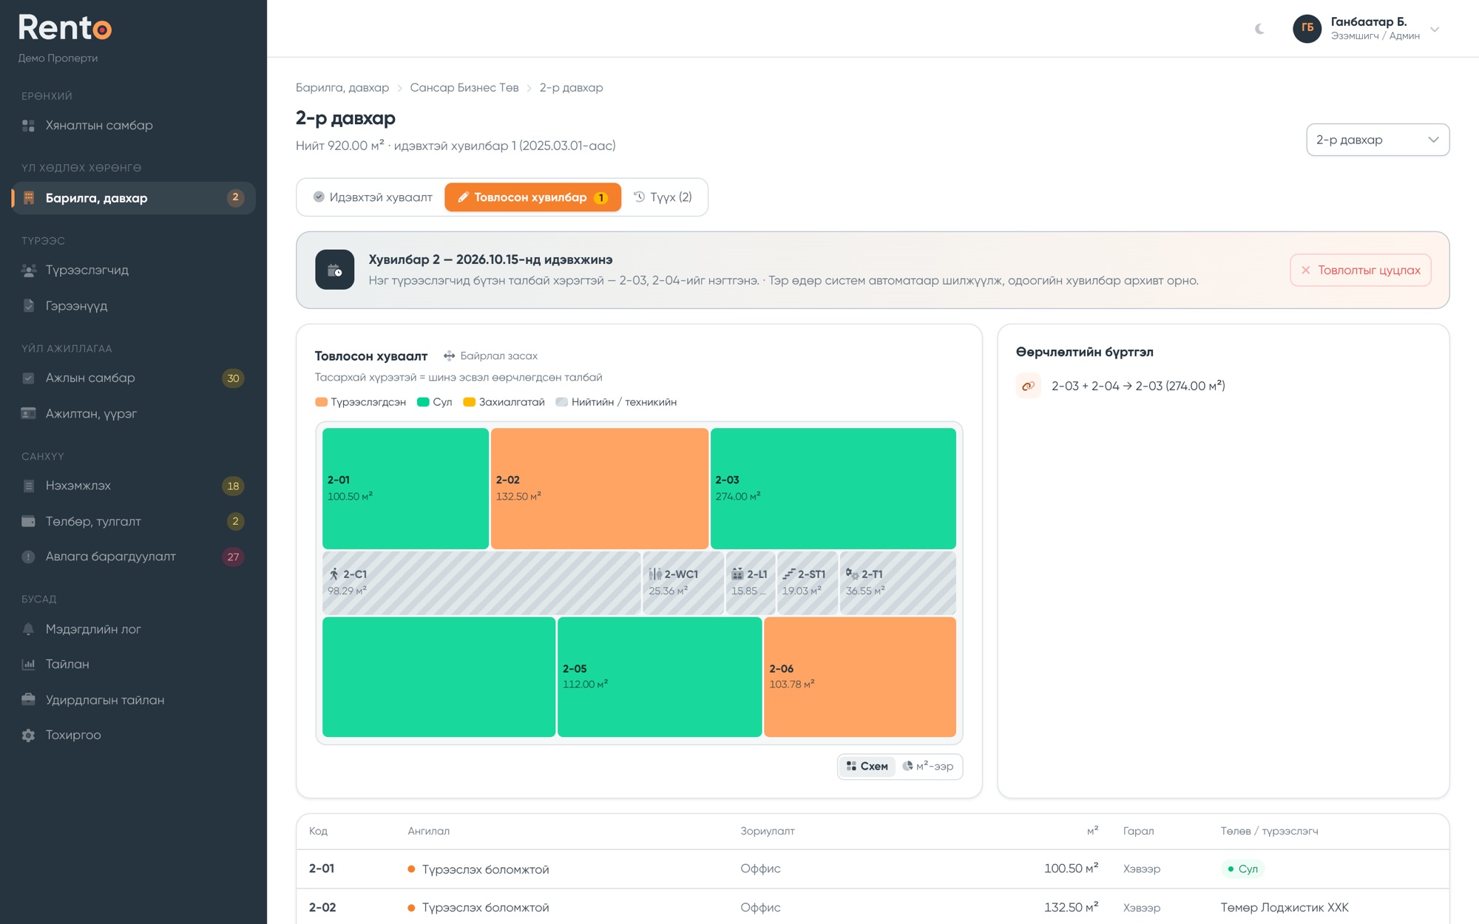Open the Rento logo home
Image resolution: width=1479 pixels, height=924 pixels.
tap(65, 28)
